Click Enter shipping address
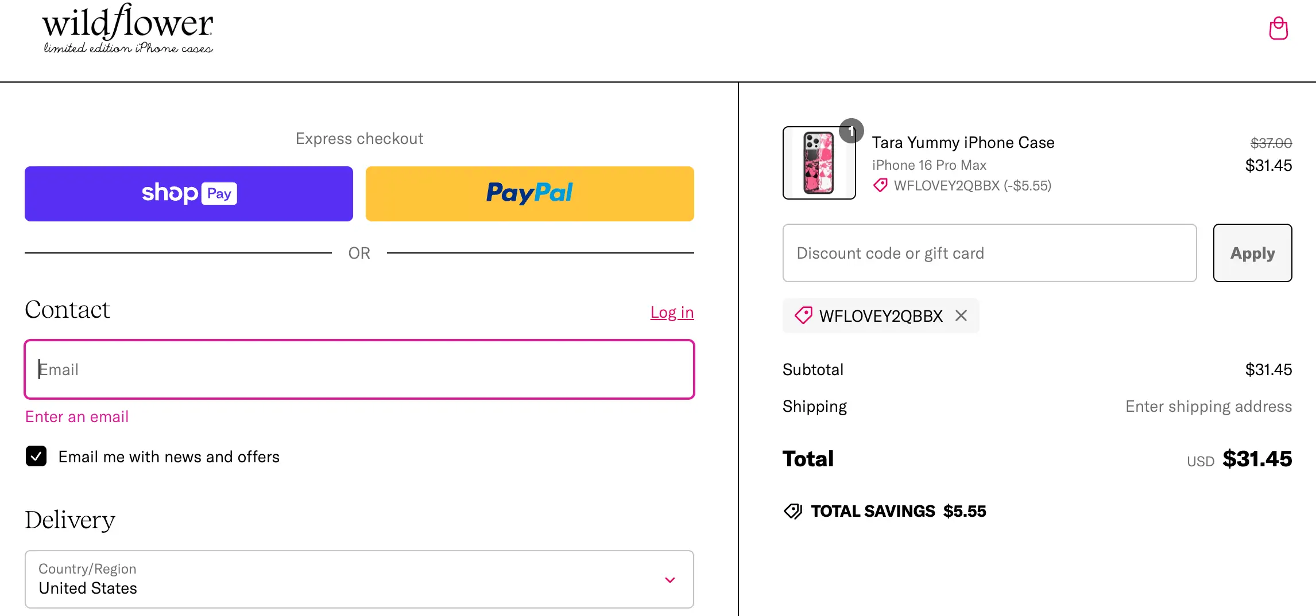The image size is (1316, 616). pyautogui.click(x=1208, y=406)
